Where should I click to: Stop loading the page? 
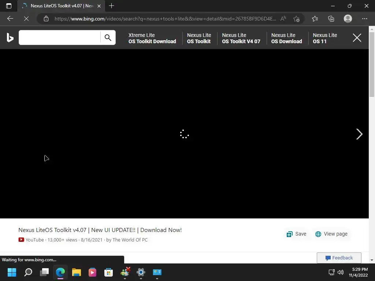26,19
